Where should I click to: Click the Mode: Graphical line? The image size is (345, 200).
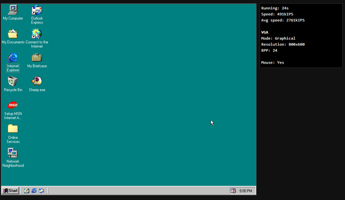(x=278, y=38)
